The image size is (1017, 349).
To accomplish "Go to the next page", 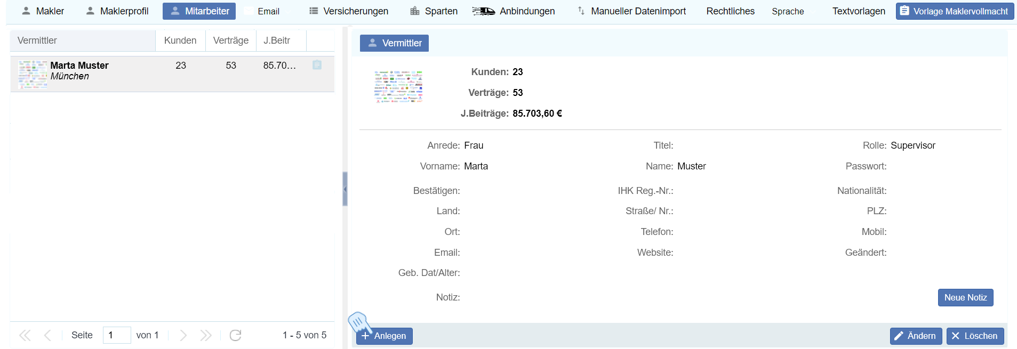I will [183, 335].
